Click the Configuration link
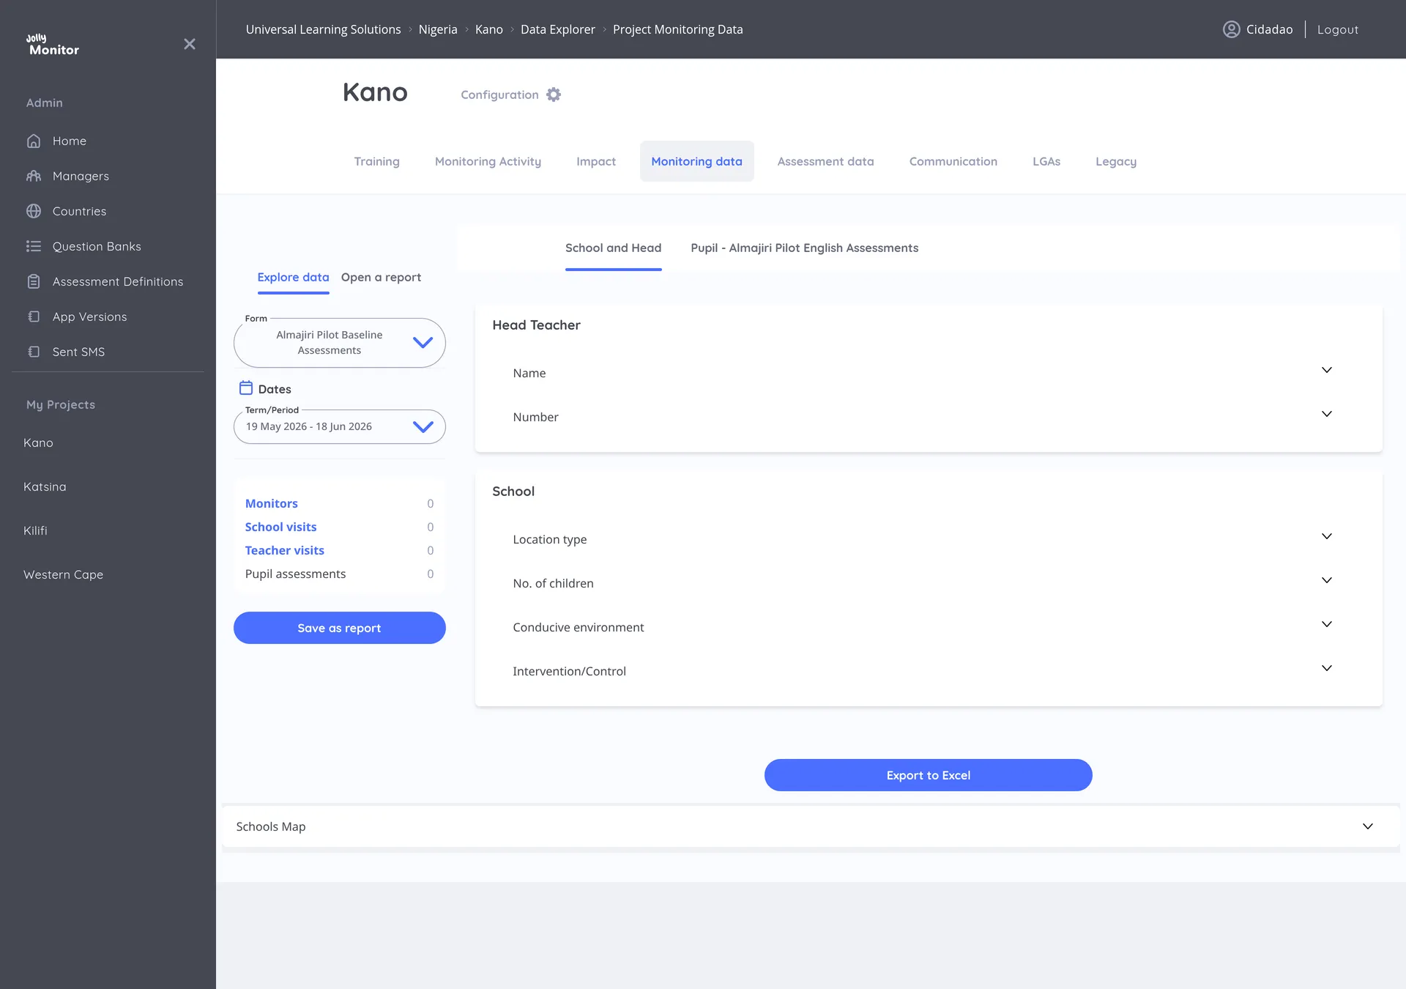1406x989 pixels. (x=499, y=95)
